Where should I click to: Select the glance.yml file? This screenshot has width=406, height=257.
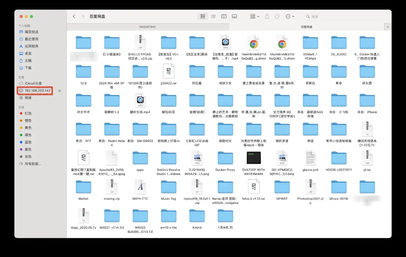(310, 159)
